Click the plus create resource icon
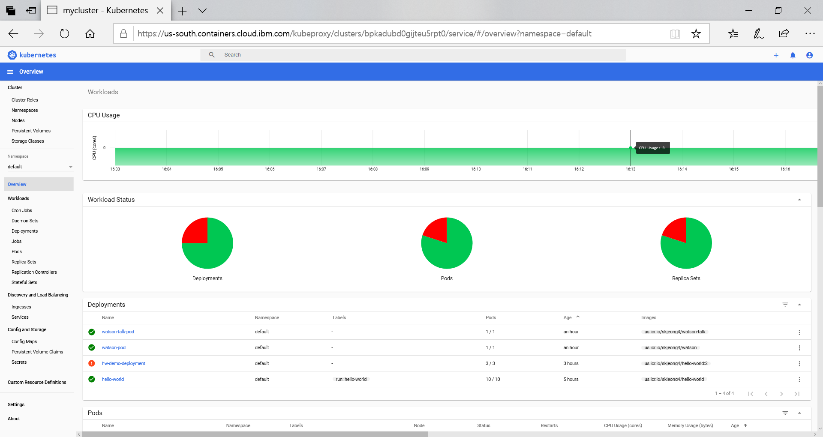Viewport: 823px width, 437px height. (776, 55)
